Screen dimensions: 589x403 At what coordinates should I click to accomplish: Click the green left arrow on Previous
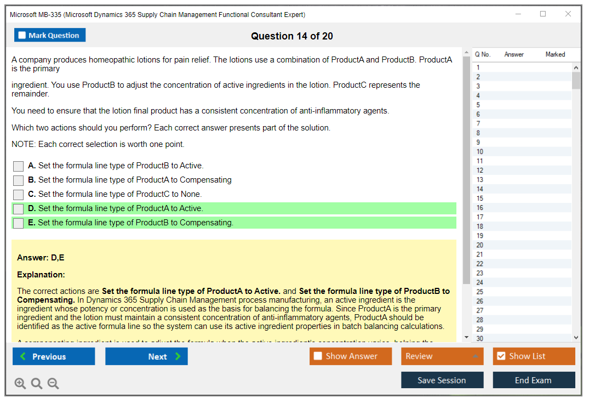[x=23, y=356]
